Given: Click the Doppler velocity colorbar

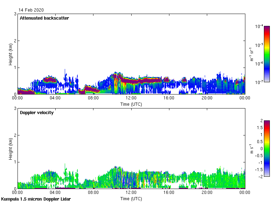Looking at the screenshot, I should [267, 148].
